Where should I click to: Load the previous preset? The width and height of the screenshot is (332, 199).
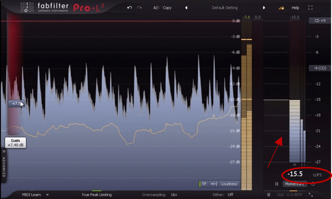[x=186, y=7]
